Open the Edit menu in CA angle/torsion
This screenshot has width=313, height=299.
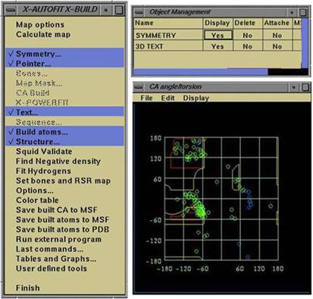[x=167, y=98]
